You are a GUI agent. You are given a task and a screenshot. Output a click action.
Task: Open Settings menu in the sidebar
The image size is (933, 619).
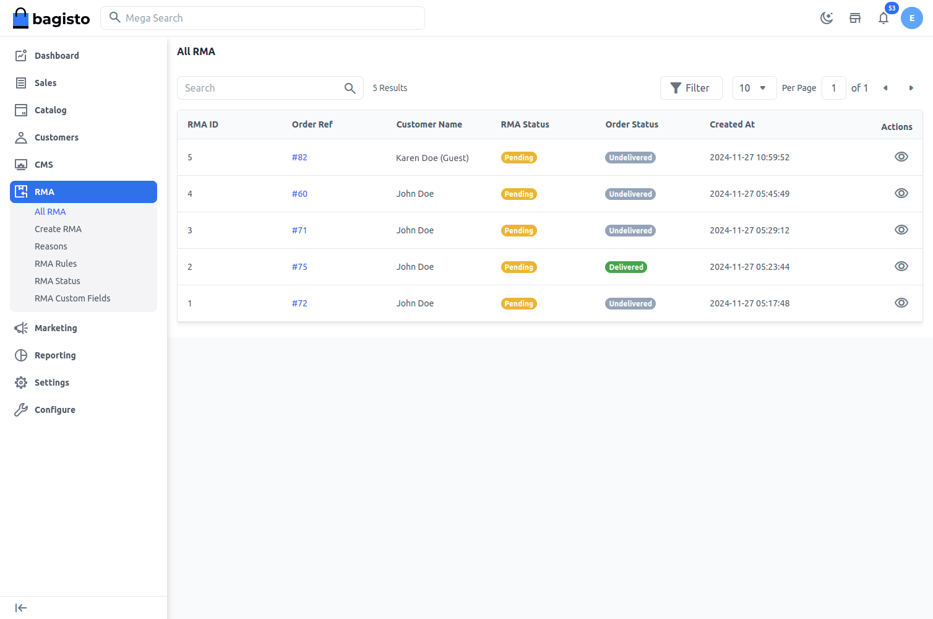click(x=84, y=383)
